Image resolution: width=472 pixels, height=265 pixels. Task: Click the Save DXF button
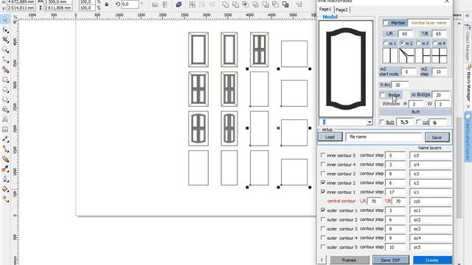tap(390, 260)
